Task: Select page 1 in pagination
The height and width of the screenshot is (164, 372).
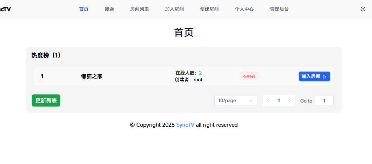Action: pyautogui.click(x=279, y=100)
